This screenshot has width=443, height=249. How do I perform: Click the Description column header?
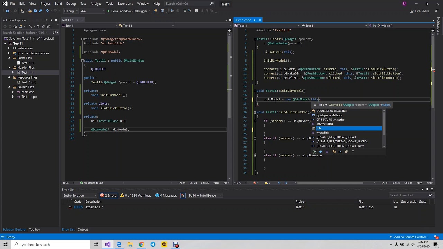point(93,202)
